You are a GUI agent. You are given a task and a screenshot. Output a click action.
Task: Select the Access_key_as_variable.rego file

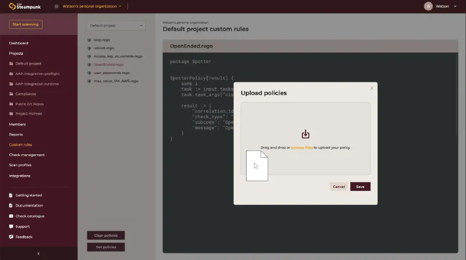click(118, 56)
